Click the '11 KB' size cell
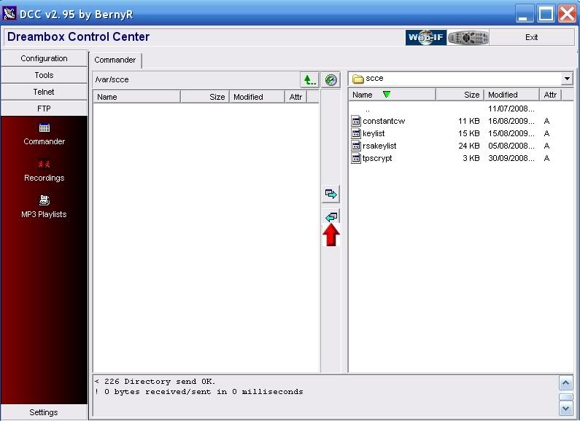The width and height of the screenshot is (580, 421). pos(468,121)
